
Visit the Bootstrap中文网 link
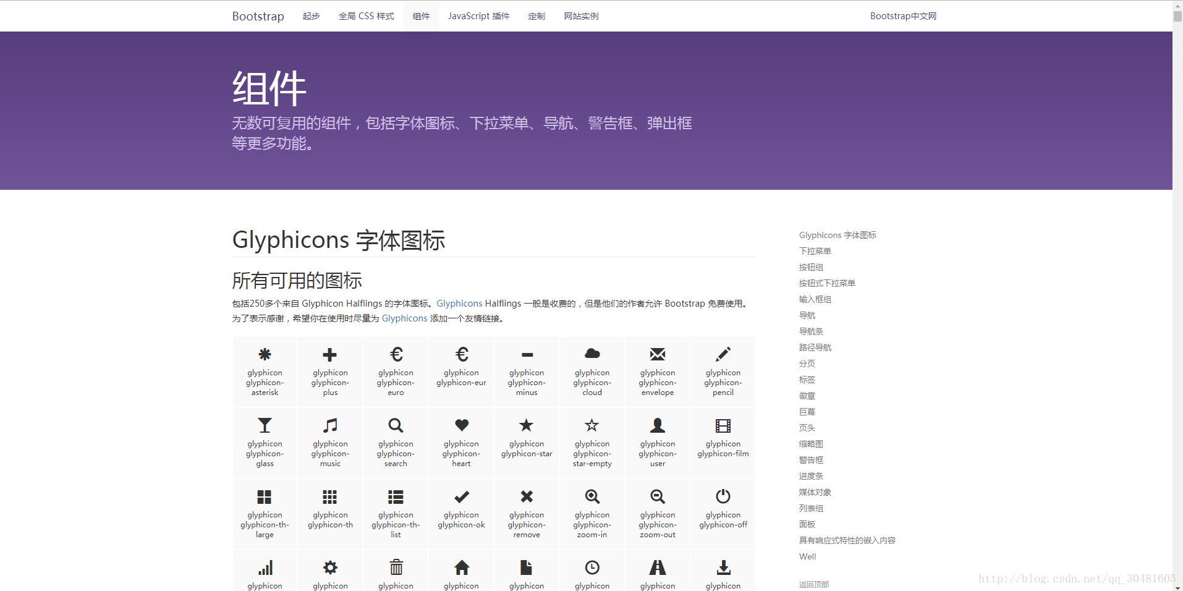904,16
